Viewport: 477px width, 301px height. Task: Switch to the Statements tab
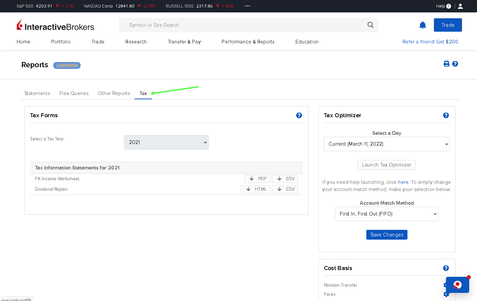37,93
